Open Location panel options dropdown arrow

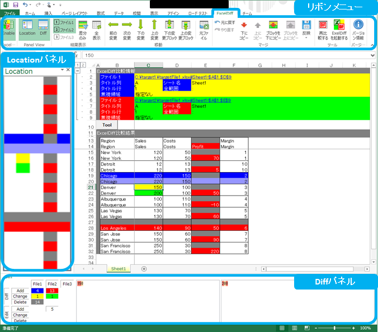coord(62,70)
